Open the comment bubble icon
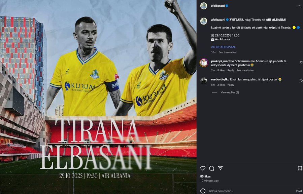 tap(212, 168)
